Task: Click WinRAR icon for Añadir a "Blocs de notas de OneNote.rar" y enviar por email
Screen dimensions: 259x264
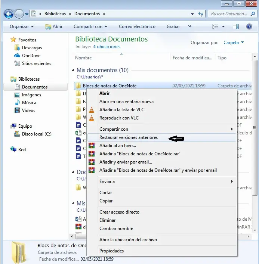Action: point(92,170)
